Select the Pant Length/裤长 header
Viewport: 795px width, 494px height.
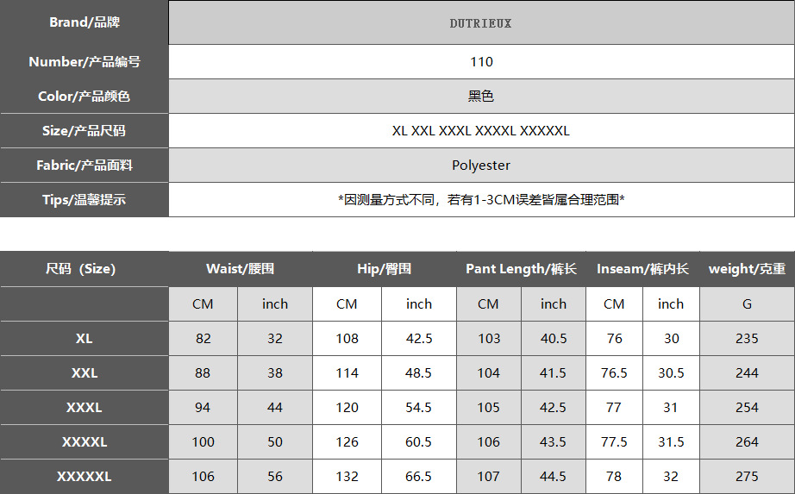tap(521, 269)
